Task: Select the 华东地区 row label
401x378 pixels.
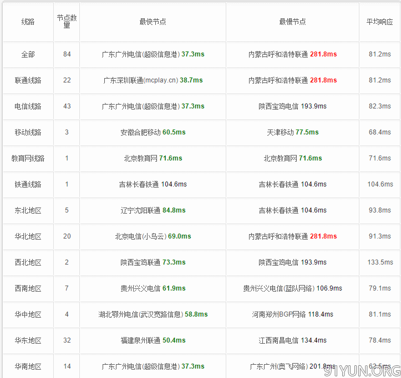Action: click(x=28, y=341)
